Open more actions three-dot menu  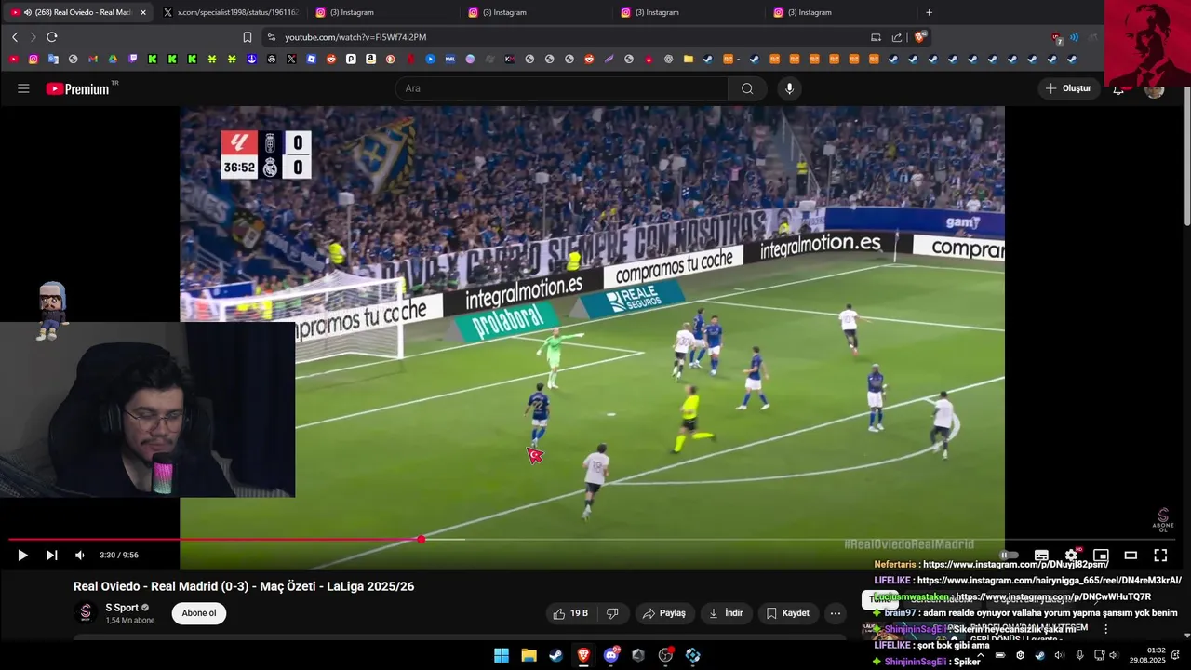coord(836,613)
